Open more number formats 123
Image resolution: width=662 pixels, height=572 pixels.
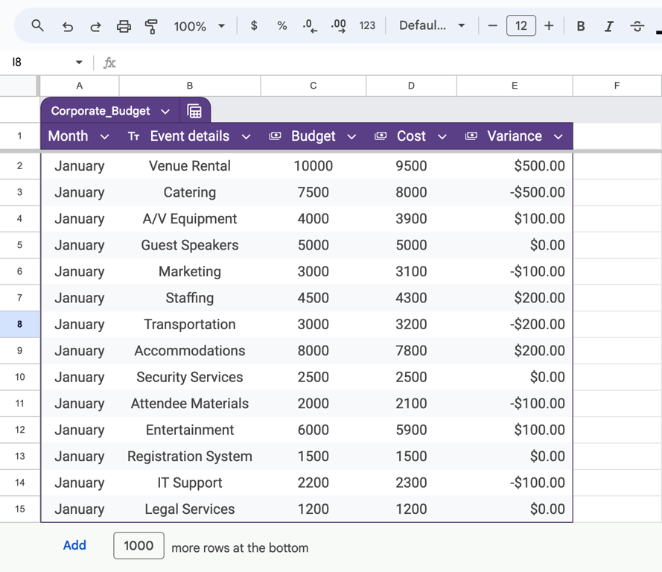click(367, 26)
